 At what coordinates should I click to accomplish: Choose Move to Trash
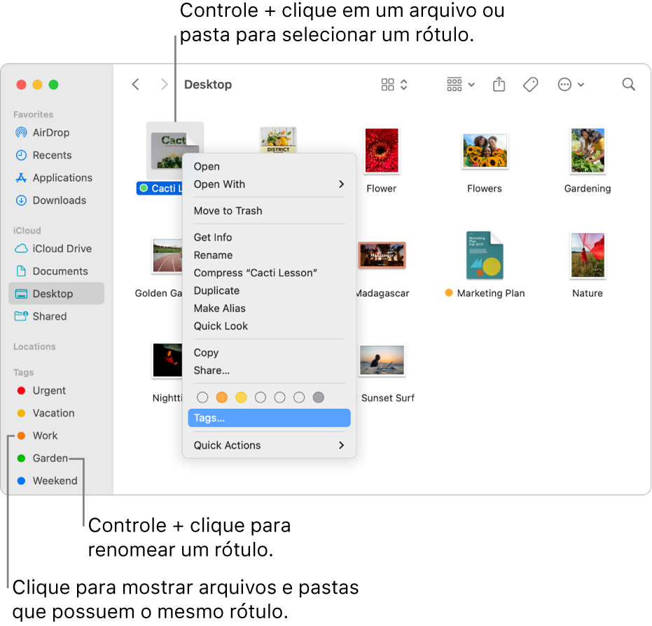pyautogui.click(x=269, y=211)
